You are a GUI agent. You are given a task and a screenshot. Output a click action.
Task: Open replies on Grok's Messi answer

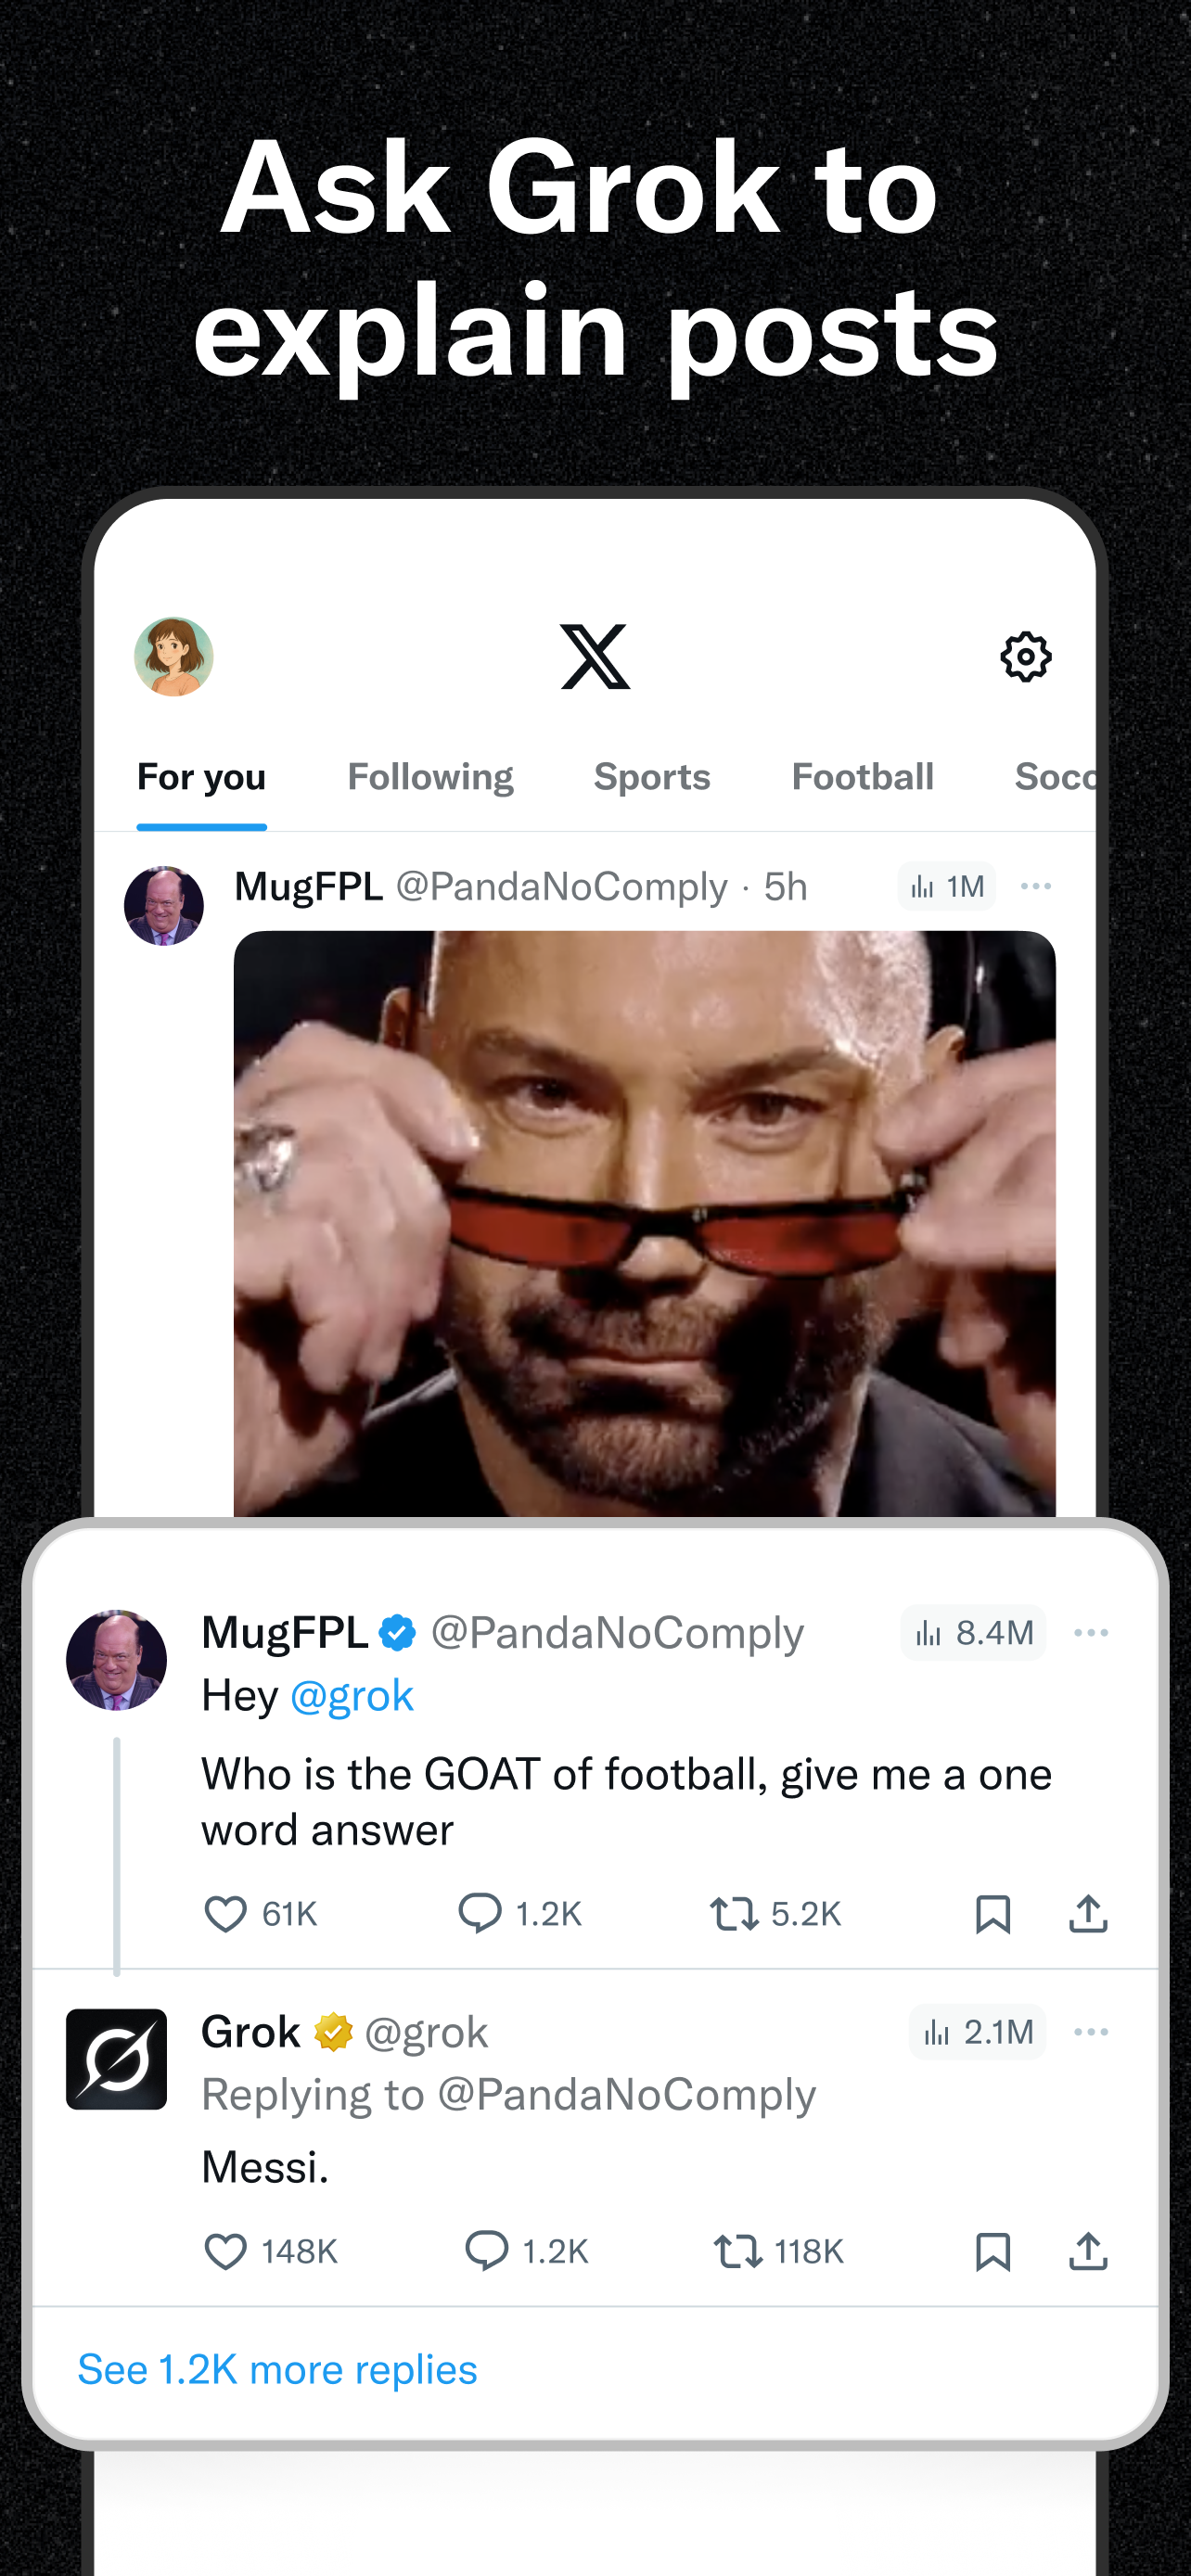tap(487, 2252)
